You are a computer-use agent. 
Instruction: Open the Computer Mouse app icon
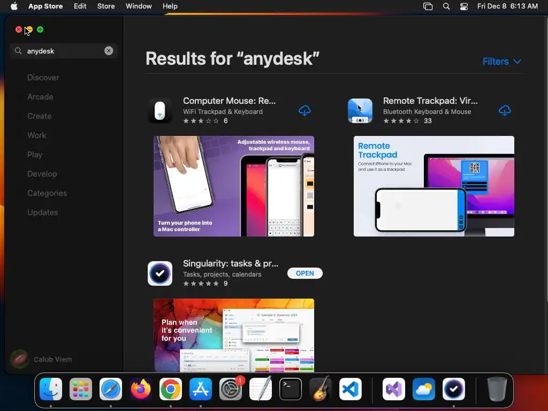160,111
